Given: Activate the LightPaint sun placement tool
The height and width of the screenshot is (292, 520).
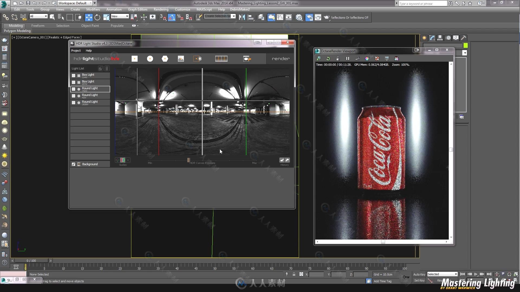Looking at the screenshot, I should click(x=197, y=59).
